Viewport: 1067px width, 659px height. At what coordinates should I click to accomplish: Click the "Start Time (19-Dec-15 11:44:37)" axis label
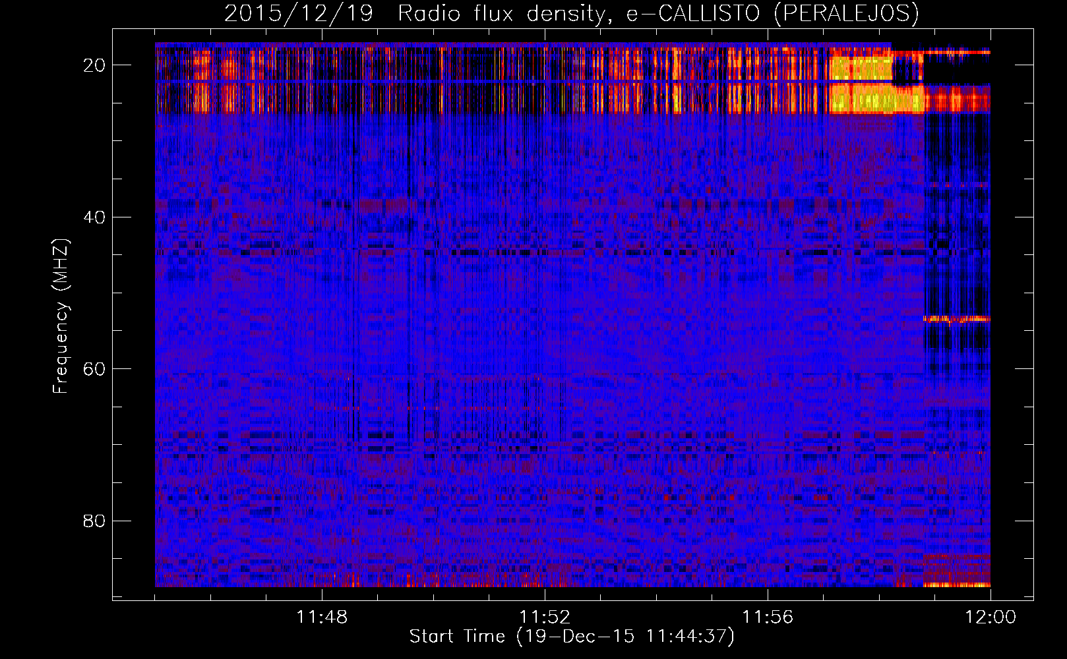coord(572,637)
